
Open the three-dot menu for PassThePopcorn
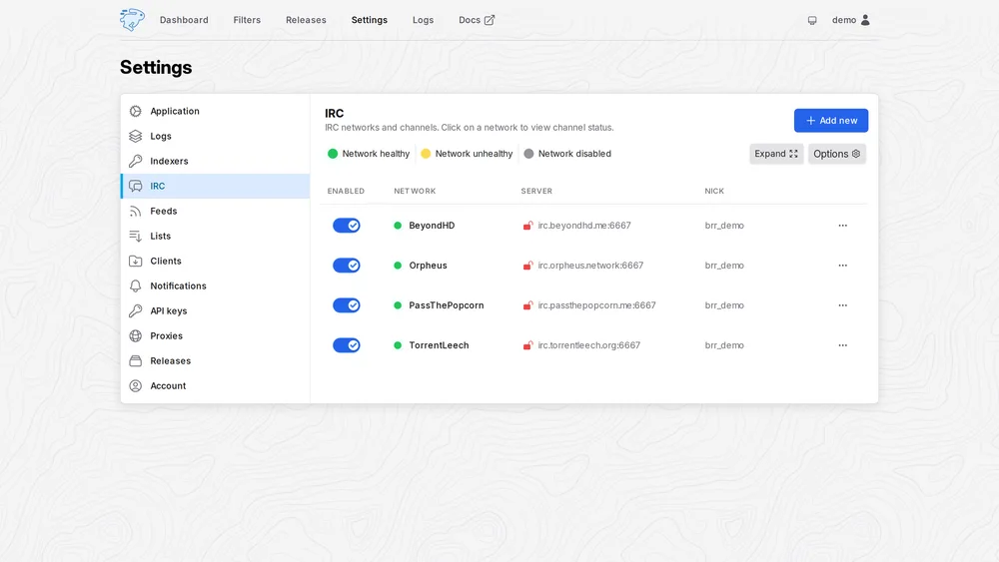point(842,305)
